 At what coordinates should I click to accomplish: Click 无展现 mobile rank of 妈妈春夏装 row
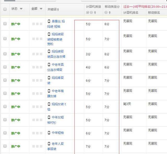pos(152,78)
